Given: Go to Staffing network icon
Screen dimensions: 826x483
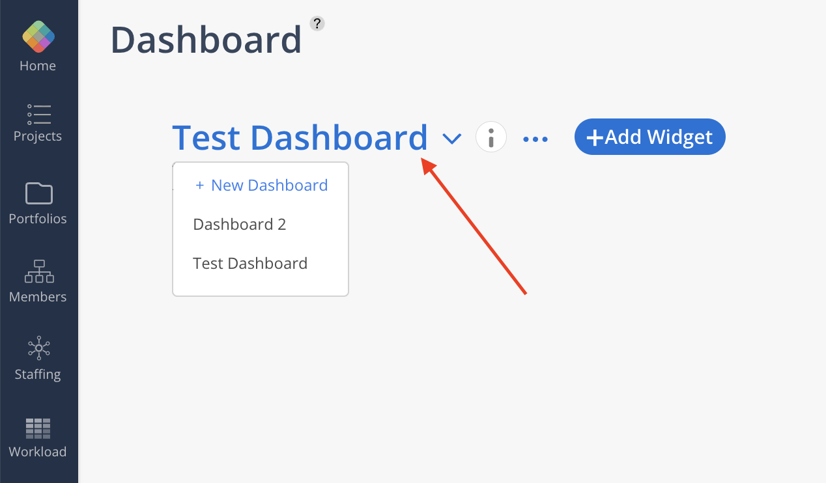Looking at the screenshot, I should [x=38, y=348].
